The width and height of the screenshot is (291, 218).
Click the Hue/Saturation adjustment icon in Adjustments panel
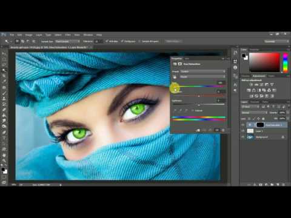click(x=249, y=90)
